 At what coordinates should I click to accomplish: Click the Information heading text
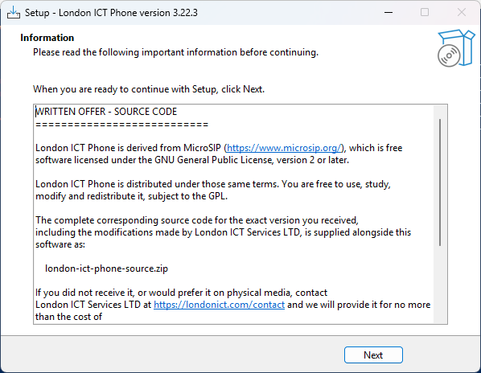pos(47,38)
